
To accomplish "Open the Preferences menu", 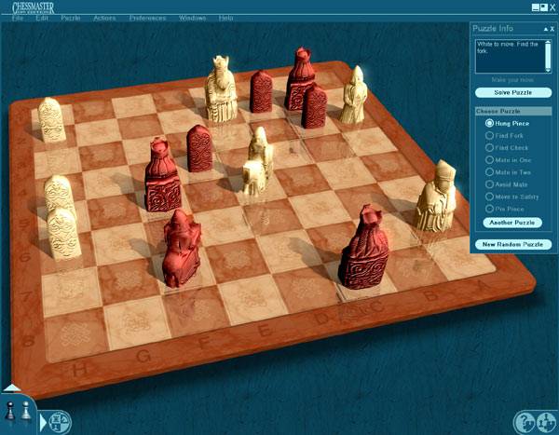I will (x=147, y=18).
